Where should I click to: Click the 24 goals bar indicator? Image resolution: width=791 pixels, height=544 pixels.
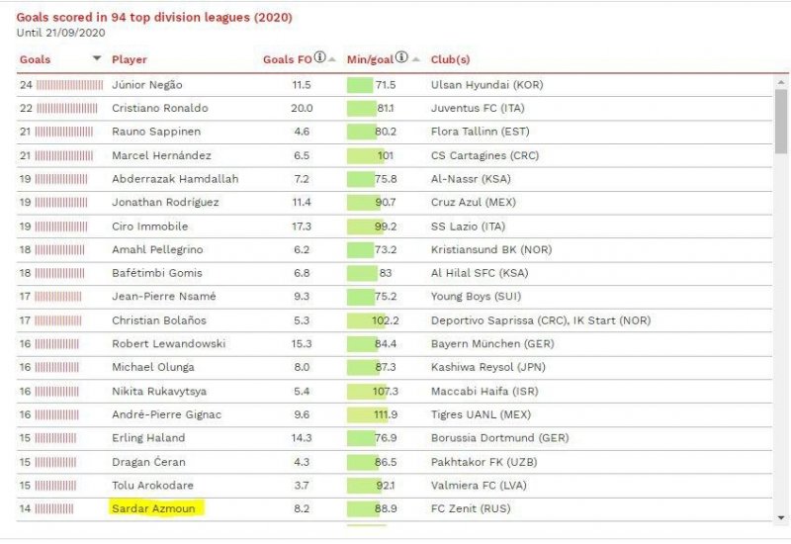69,85
